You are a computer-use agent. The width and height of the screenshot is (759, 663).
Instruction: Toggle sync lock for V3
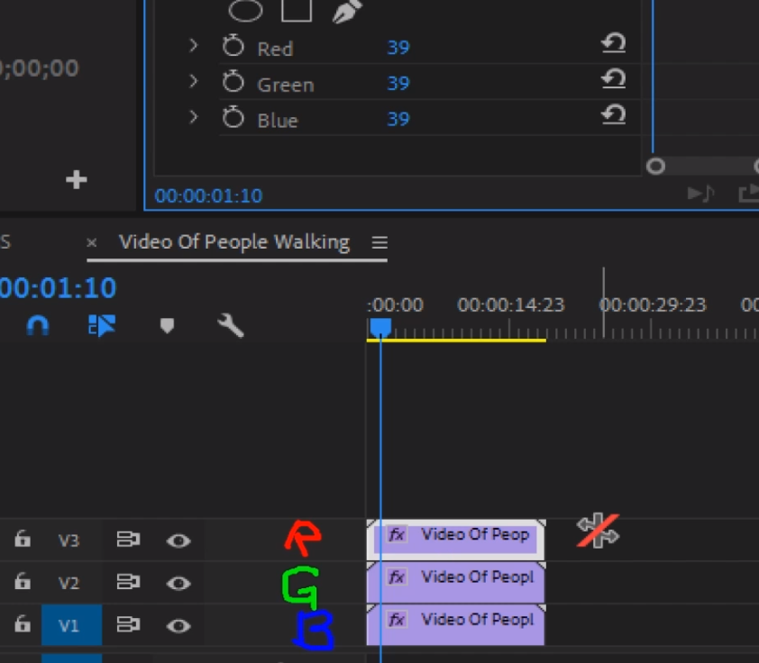(x=128, y=540)
